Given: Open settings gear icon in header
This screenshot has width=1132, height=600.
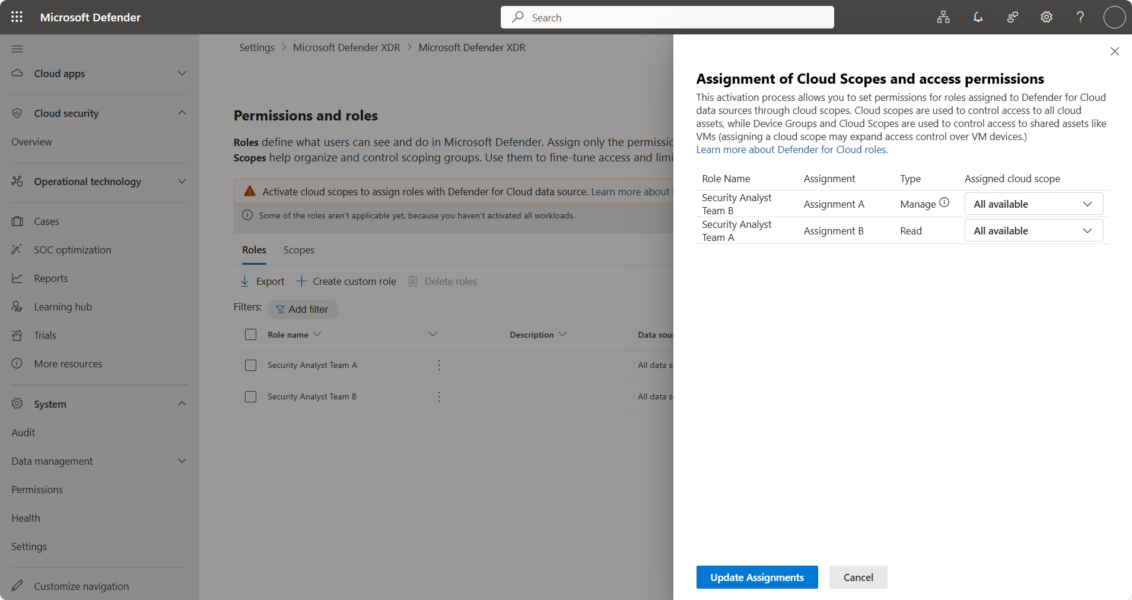Looking at the screenshot, I should [1047, 17].
